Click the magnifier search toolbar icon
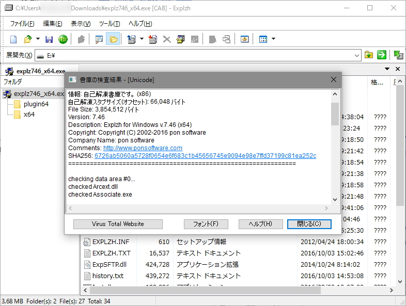This screenshot has height=306, width=406. pyautogui.click(x=99, y=39)
